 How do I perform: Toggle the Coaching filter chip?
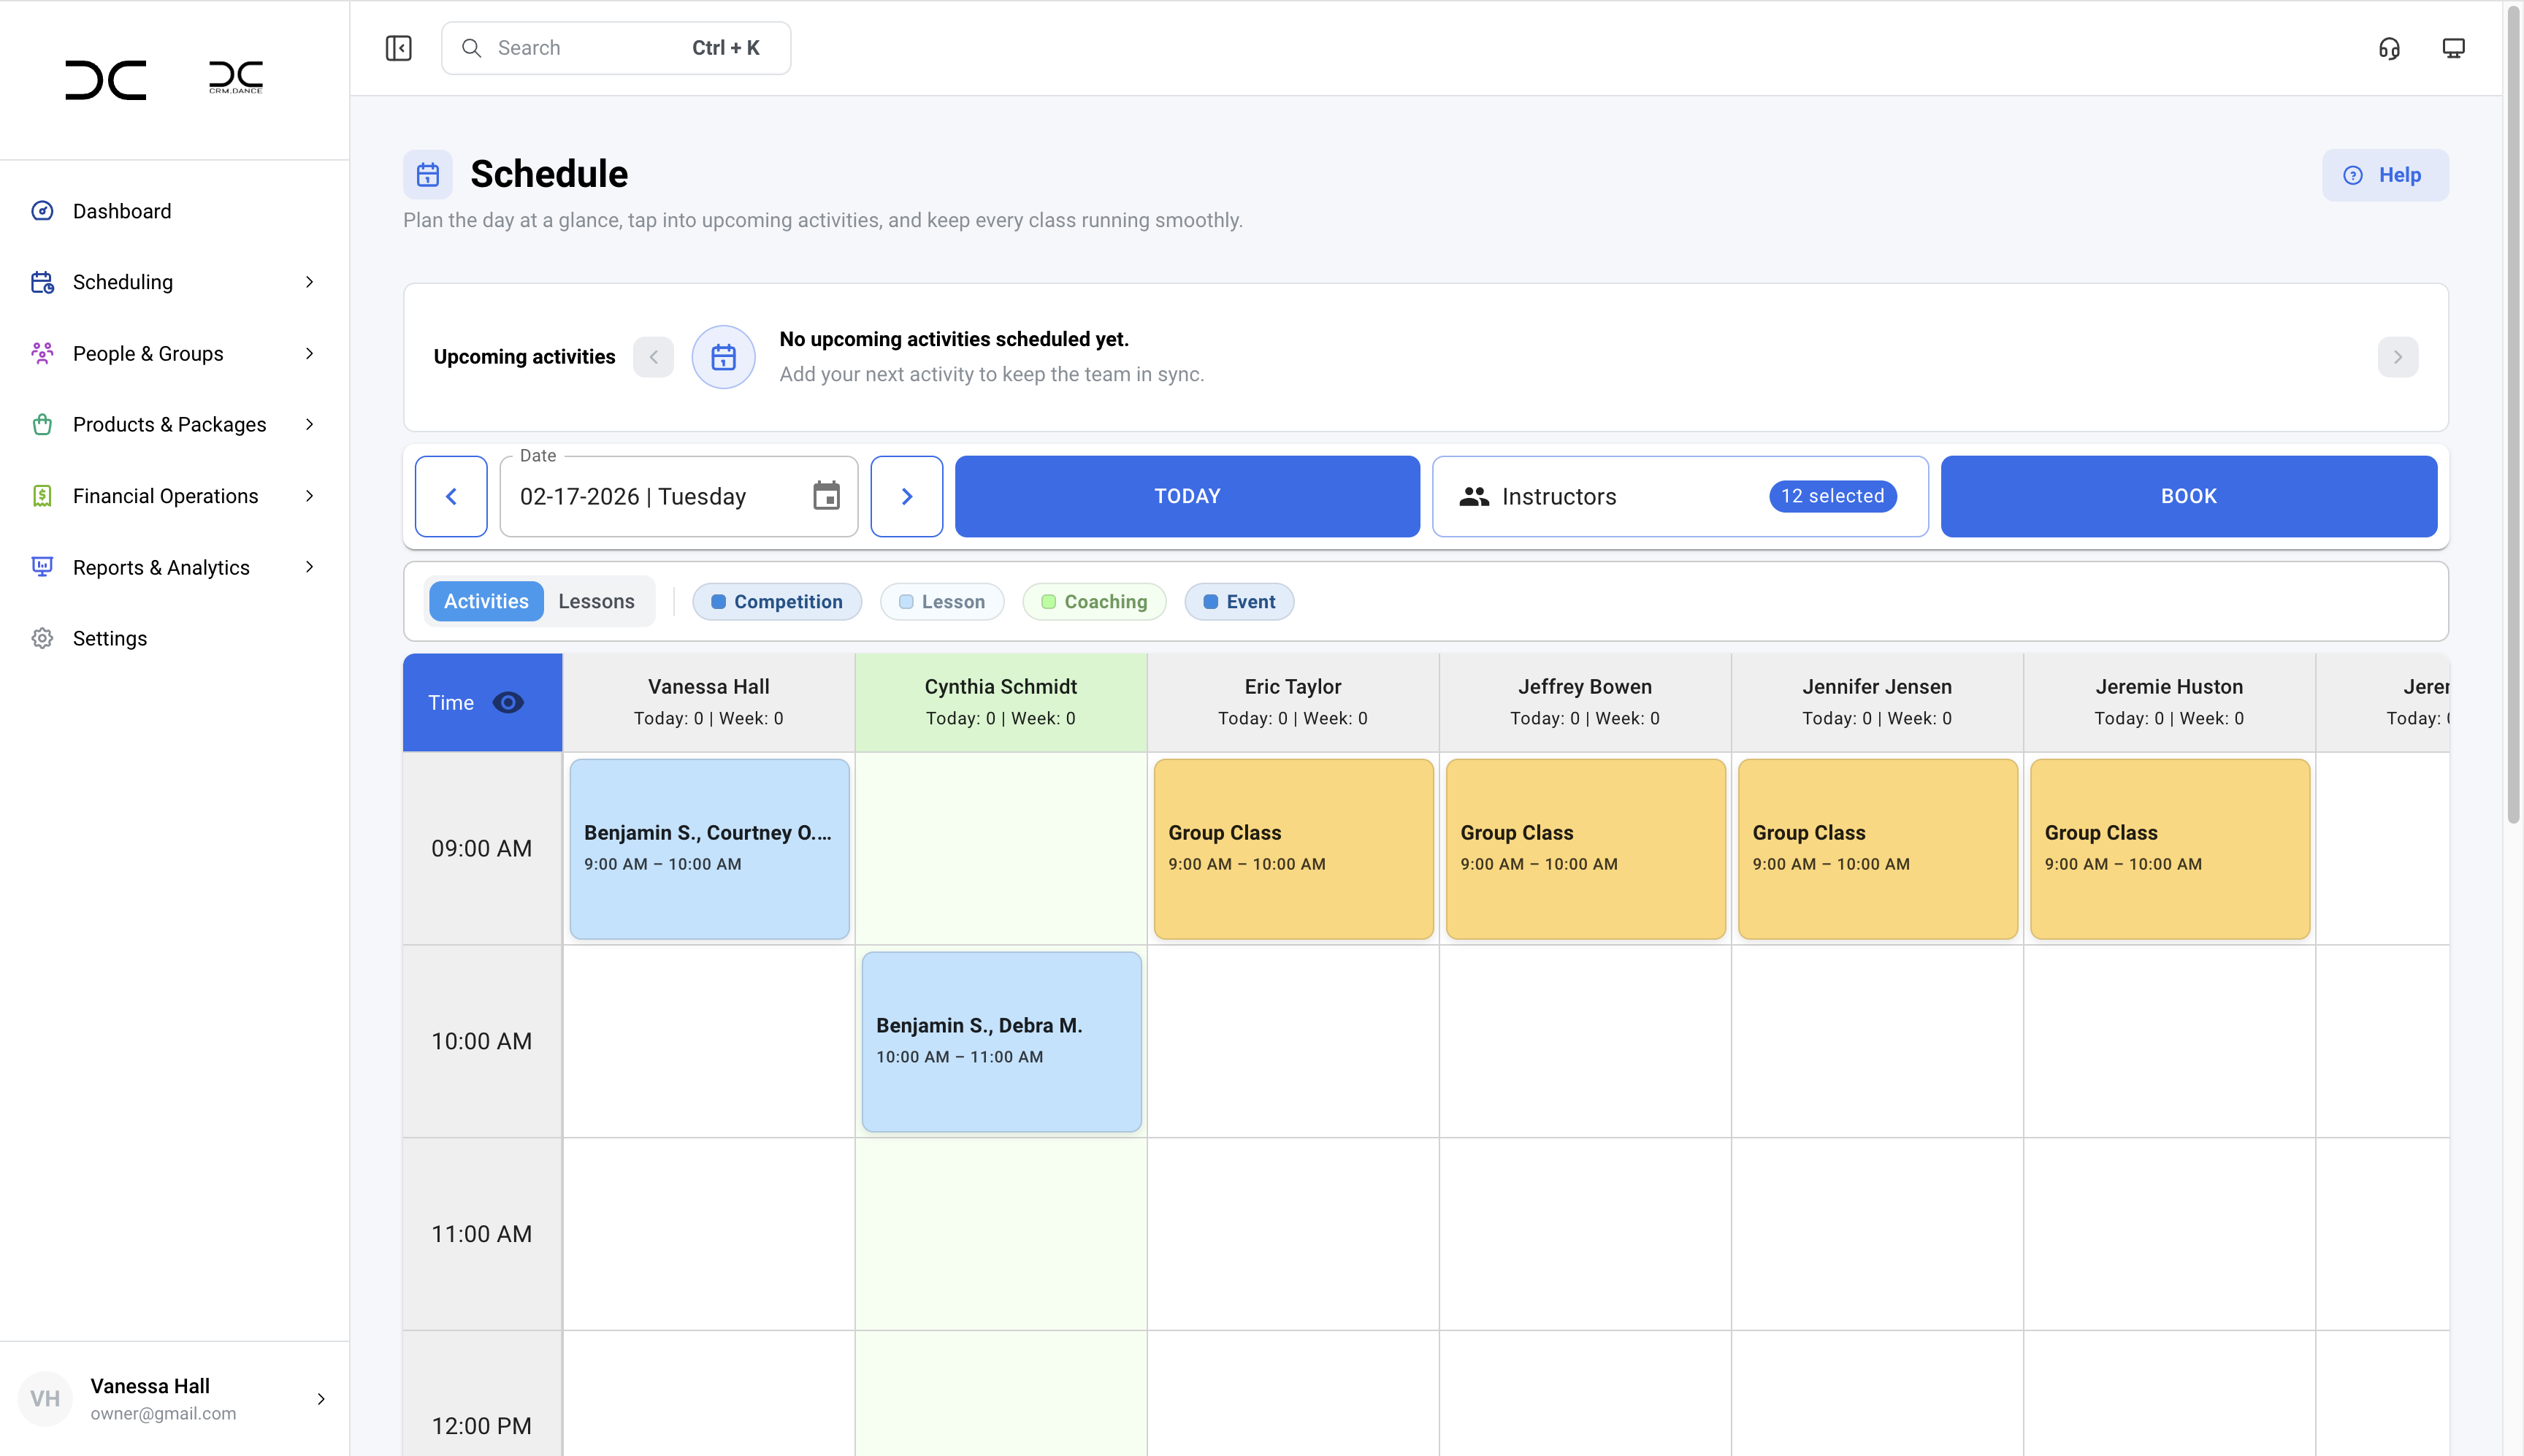click(x=1094, y=601)
